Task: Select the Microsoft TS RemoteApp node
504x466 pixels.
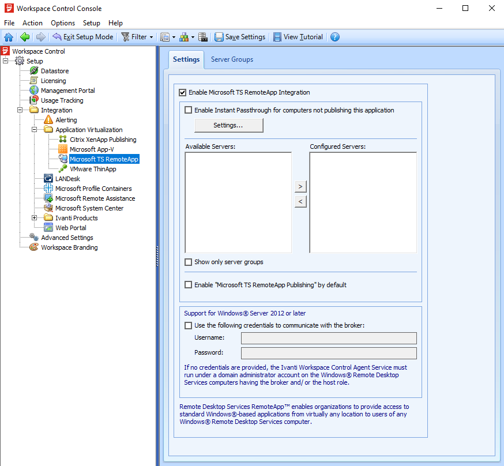Action: pos(104,159)
